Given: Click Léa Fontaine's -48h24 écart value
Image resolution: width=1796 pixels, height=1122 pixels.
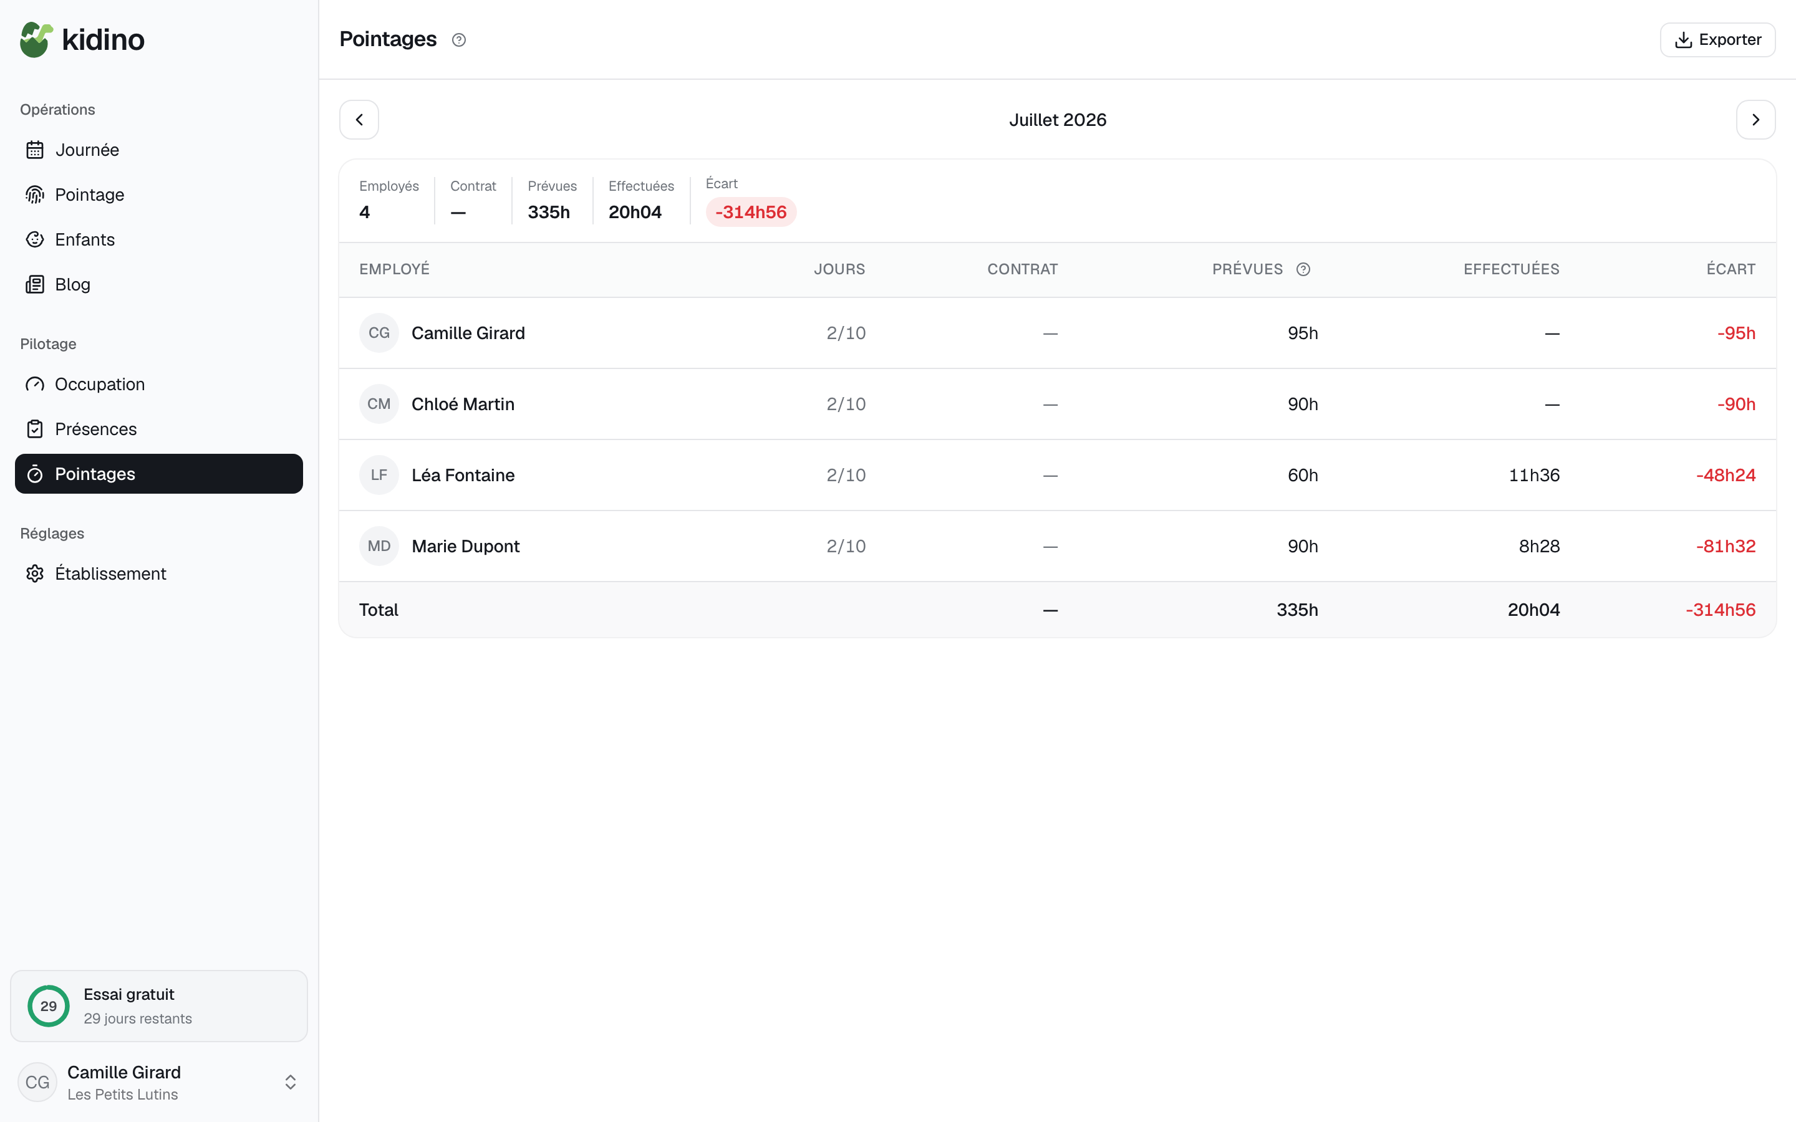Looking at the screenshot, I should [x=1726, y=475].
